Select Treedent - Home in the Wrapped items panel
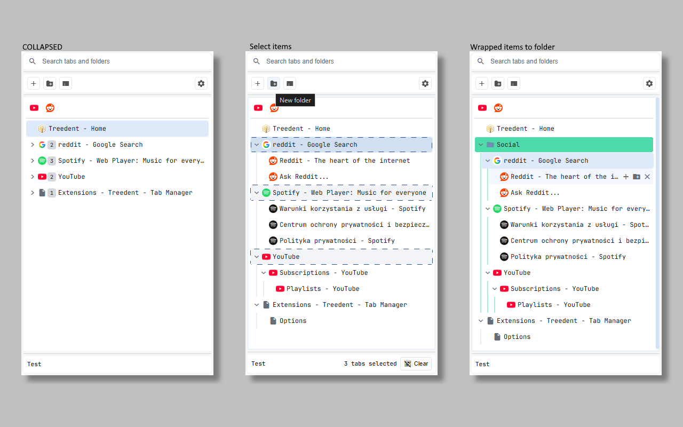The height and width of the screenshot is (427, 683). 564,129
